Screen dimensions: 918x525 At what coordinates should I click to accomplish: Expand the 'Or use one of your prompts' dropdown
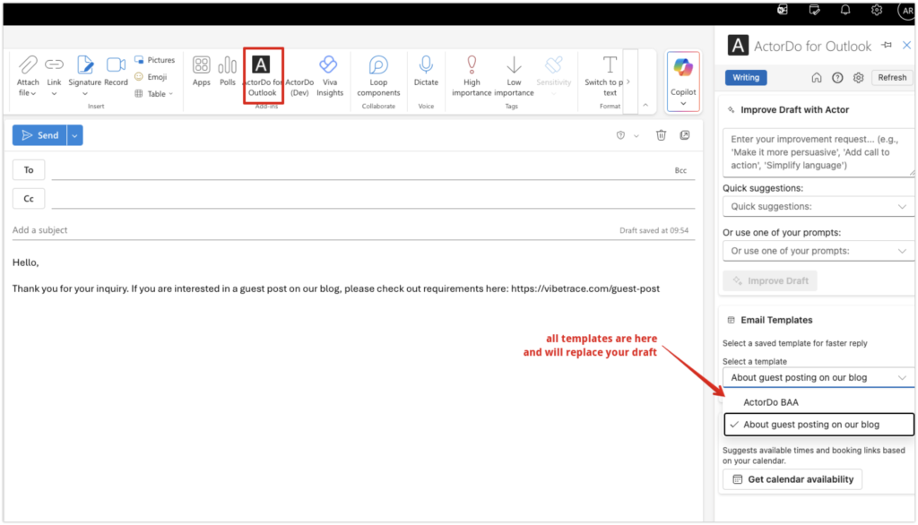[x=819, y=252]
